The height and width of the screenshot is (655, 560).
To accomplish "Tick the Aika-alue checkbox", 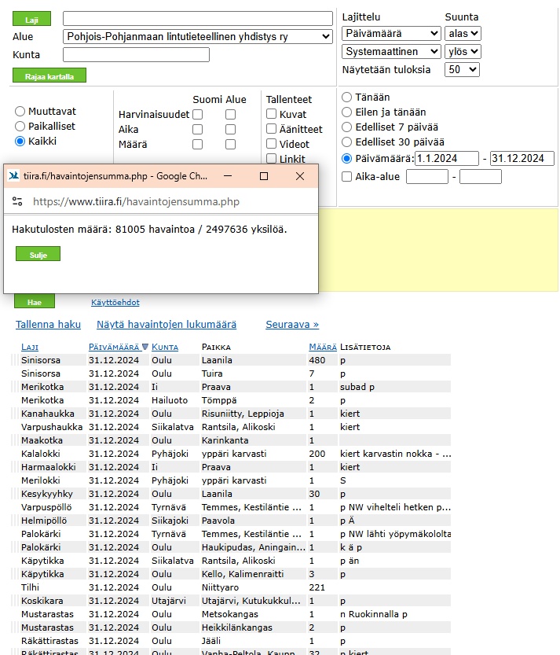I will pyautogui.click(x=347, y=177).
